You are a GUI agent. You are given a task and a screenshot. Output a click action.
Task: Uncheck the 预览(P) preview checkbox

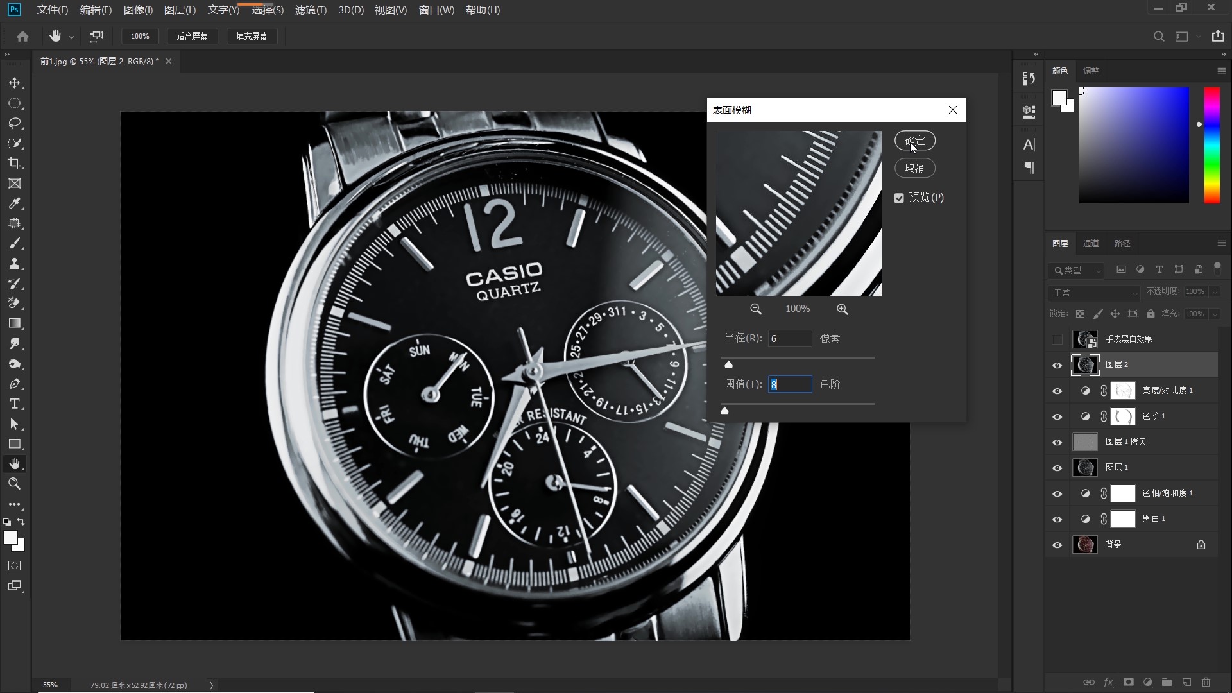(899, 198)
